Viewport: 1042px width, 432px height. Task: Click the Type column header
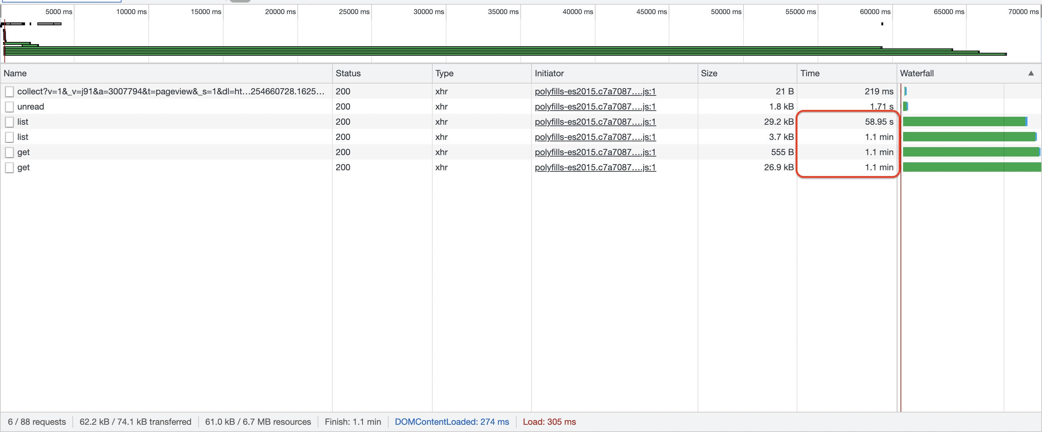[444, 73]
